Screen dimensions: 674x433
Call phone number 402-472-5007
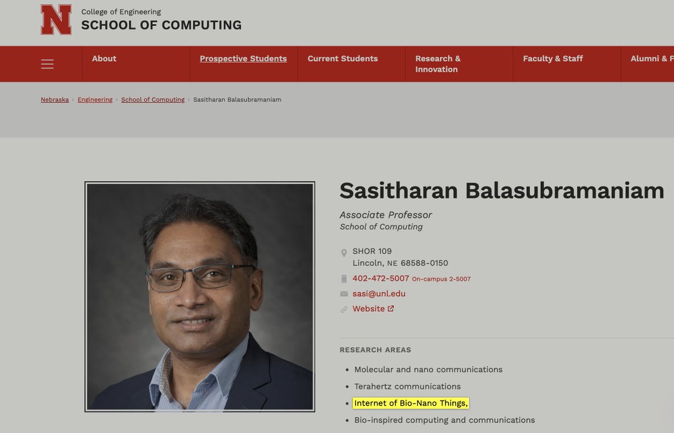pos(381,279)
